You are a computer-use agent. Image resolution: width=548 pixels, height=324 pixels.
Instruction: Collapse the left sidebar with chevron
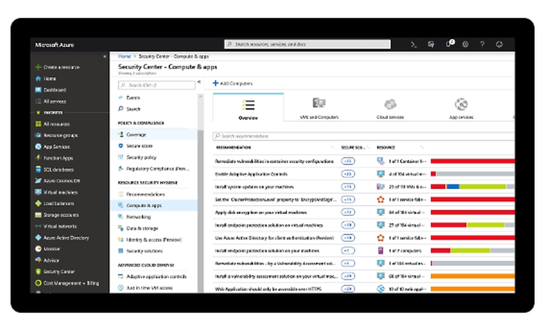[105, 56]
